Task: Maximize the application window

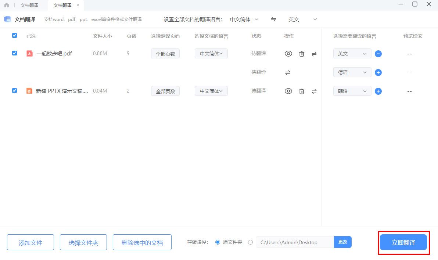Action: pyautogui.click(x=415, y=4)
